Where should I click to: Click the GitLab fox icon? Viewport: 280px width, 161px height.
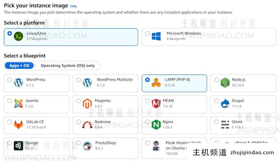click(18, 125)
